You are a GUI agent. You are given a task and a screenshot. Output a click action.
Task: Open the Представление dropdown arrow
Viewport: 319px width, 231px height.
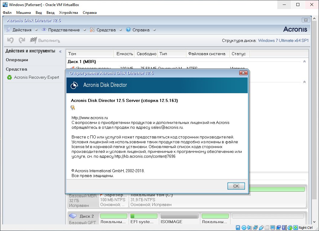tap(84, 30)
